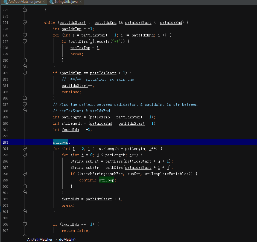
Task: Open AntPathMatcher in the breadcrumb bar
Action: (x=40, y=240)
